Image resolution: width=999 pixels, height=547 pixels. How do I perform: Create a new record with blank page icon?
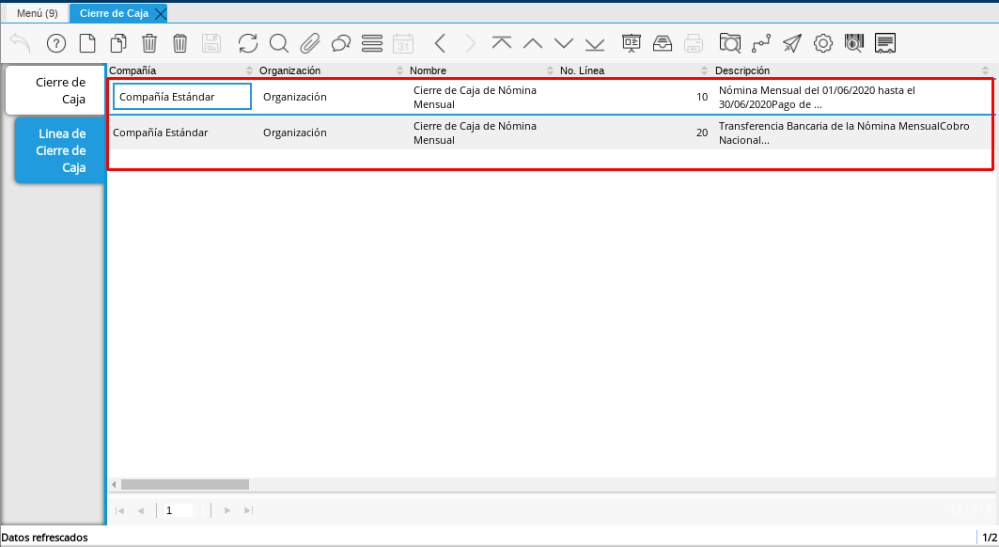87,43
